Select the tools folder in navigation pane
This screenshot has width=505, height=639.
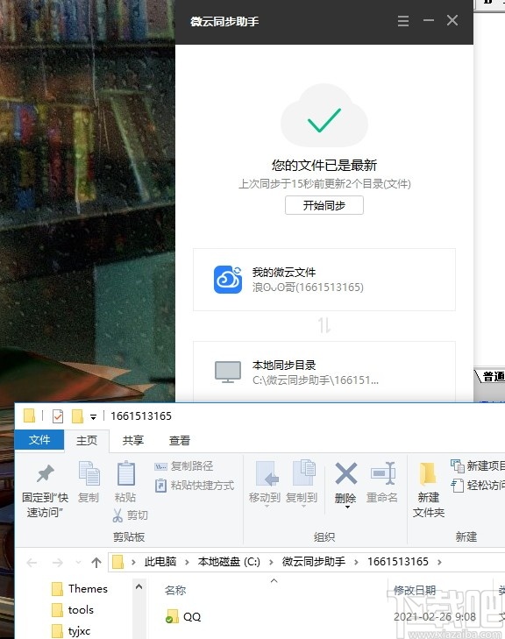[x=73, y=610]
